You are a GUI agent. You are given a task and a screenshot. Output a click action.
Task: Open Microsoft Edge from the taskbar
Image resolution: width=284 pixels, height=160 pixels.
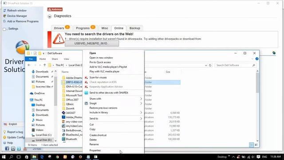(42, 157)
